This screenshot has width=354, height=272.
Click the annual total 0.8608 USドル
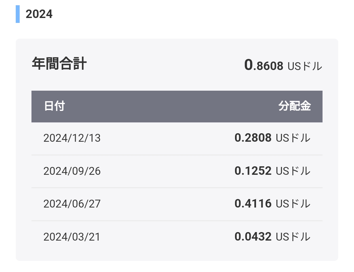click(x=283, y=65)
